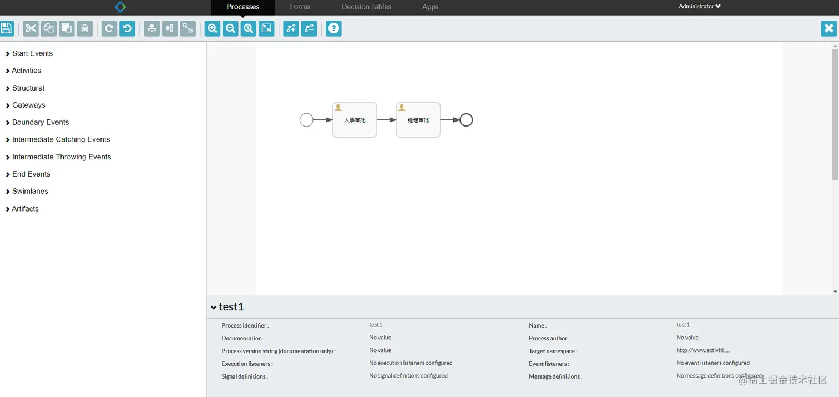
Task: Click the Activiti logo in the header
Action: coord(120,7)
